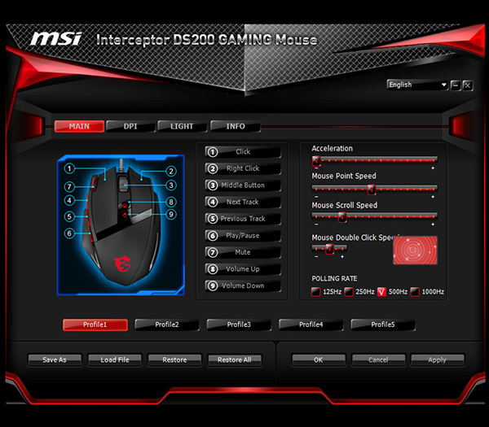Select button 2 Right Click assignment
Image resolution: width=489 pixels, height=427 pixels.
click(x=243, y=168)
